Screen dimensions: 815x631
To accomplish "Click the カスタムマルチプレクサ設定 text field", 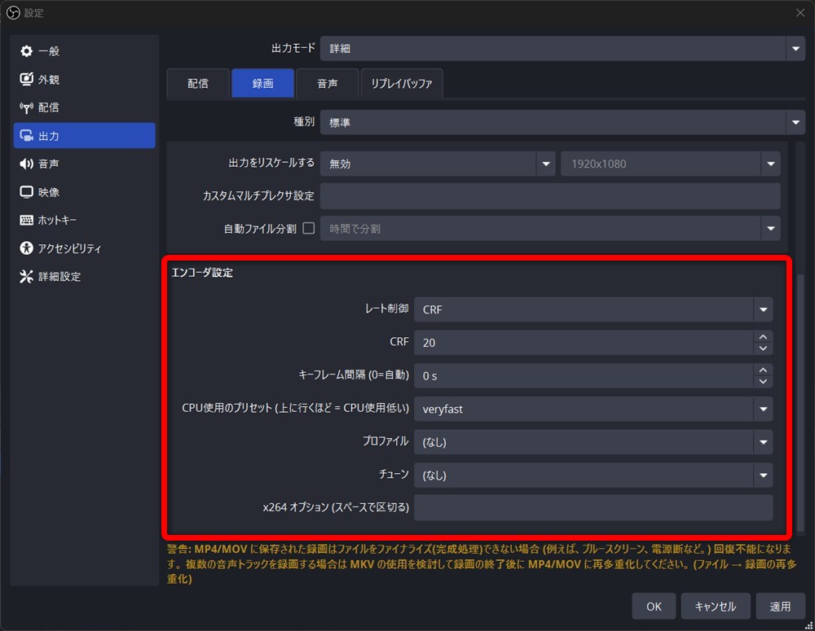I will (550, 195).
